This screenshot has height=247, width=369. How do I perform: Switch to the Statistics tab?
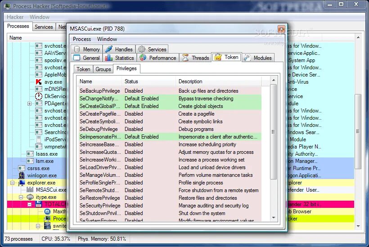(119, 58)
